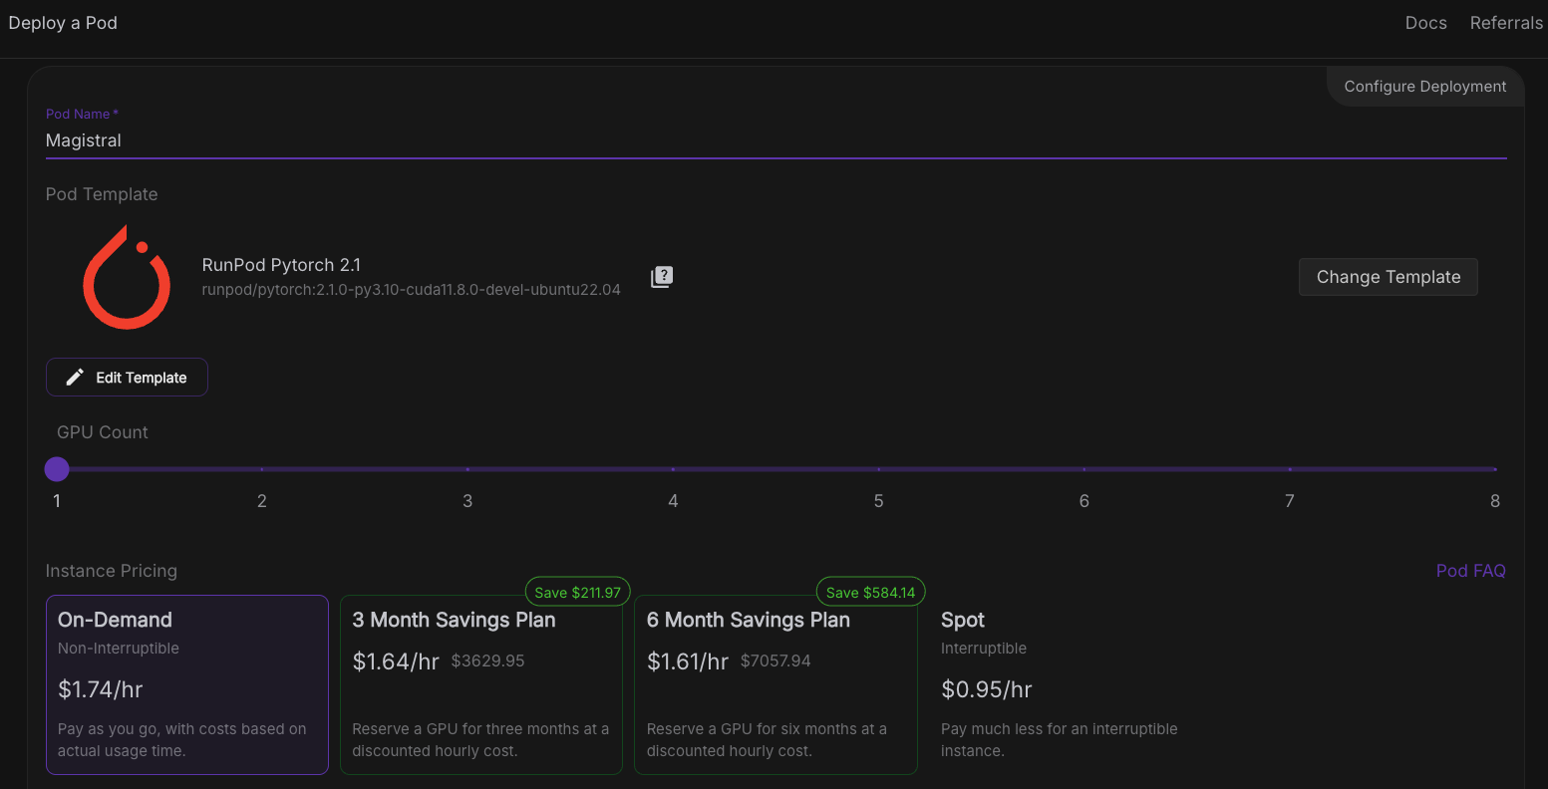Set GPU count to 3 on slider
1548x789 pixels.
(x=467, y=469)
